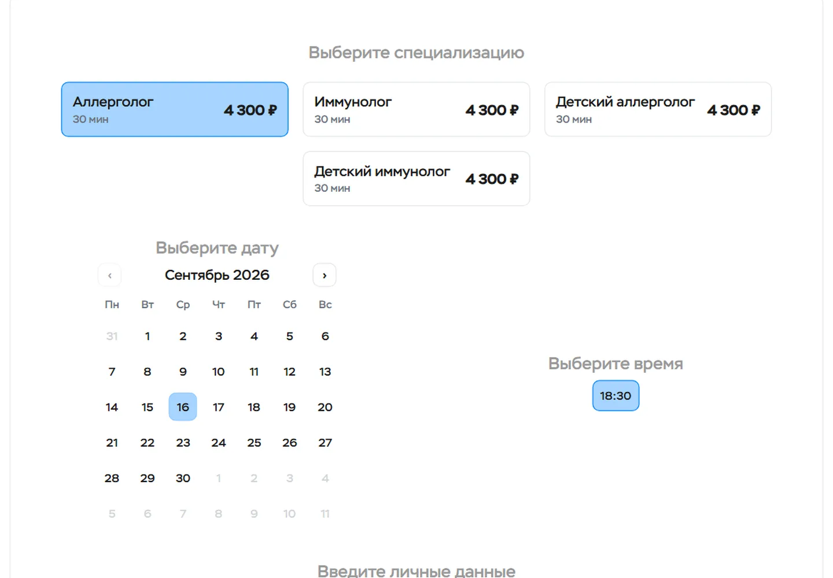Click the Сентябрь 2026 month label
This screenshot has height=578, width=833.
pyautogui.click(x=217, y=275)
